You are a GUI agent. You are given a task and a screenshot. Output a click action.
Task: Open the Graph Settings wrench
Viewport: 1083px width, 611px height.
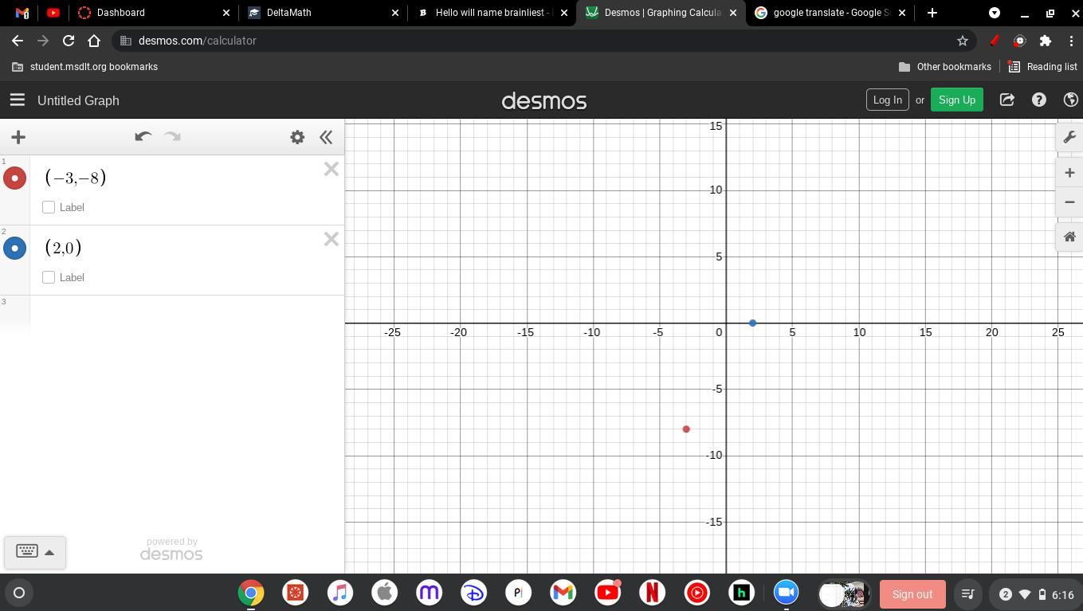(1069, 137)
